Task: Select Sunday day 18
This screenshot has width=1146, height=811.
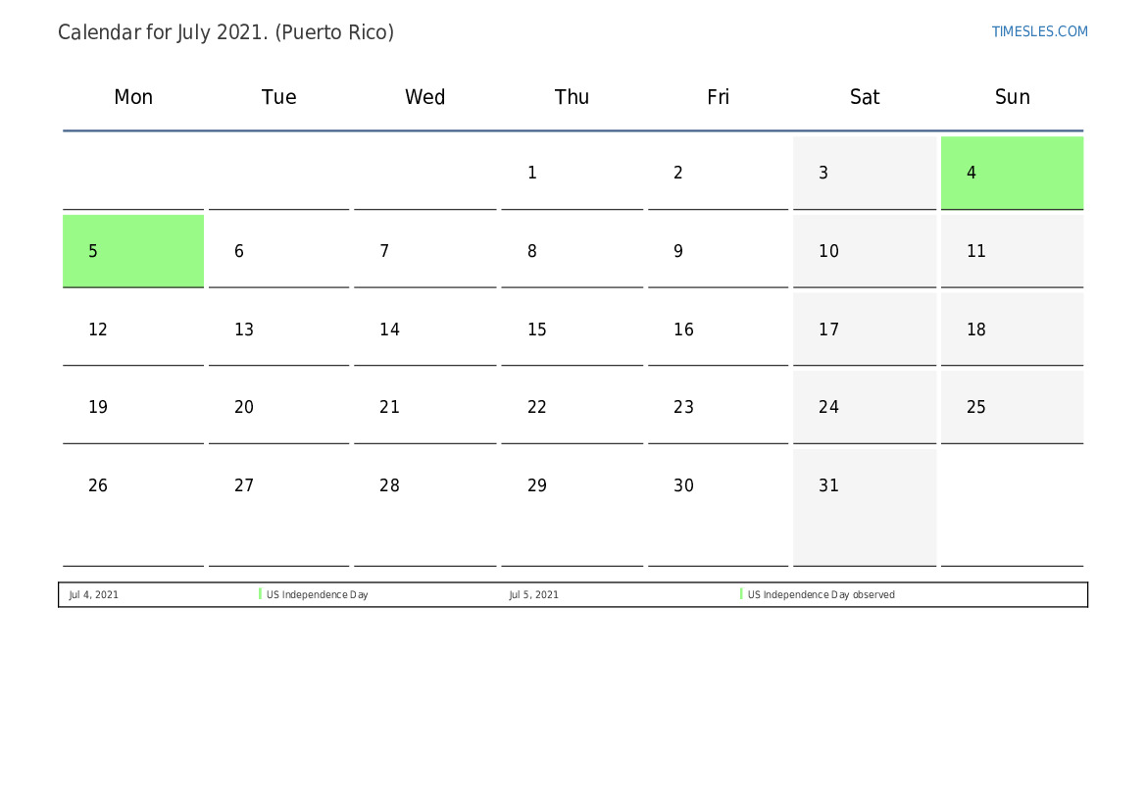Action: [1012, 329]
